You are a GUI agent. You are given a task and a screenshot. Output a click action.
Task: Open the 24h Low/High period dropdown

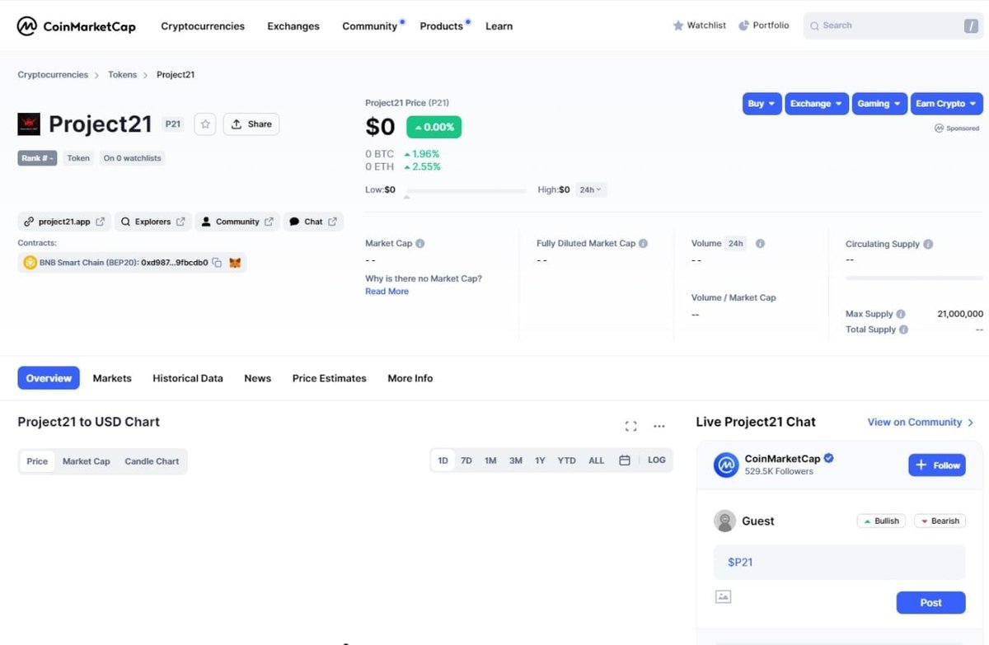pos(590,189)
